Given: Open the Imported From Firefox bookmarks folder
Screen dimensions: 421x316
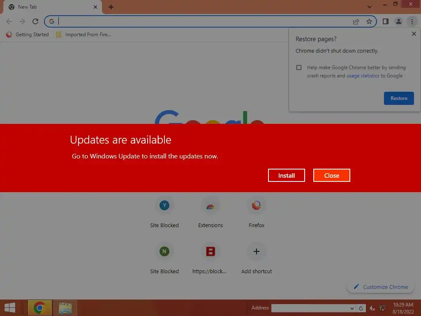Looking at the screenshot, I should [x=83, y=35].
